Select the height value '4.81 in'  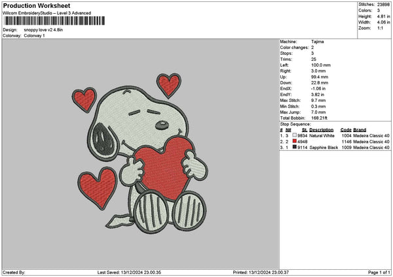point(383,16)
